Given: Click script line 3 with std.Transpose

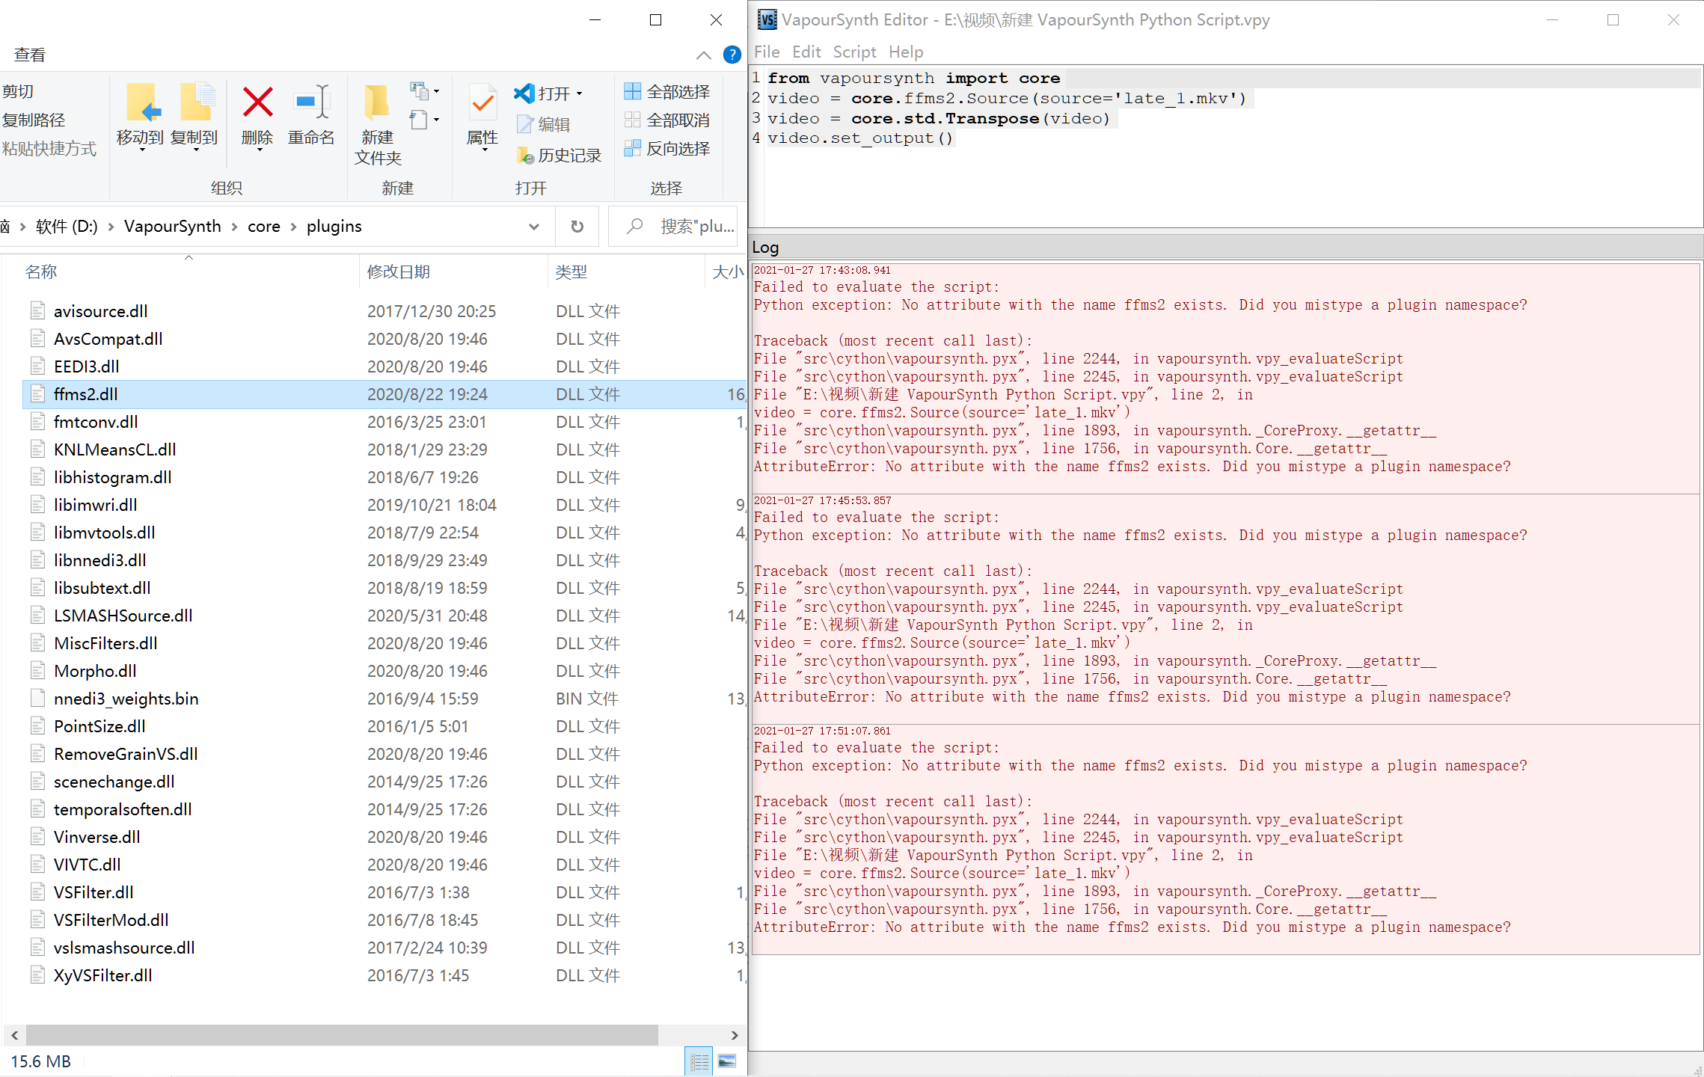Looking at the screenshot, I should (x=939, y=118).
